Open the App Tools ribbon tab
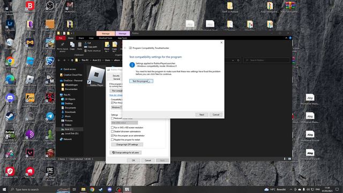This screenshot has height=193, width=343. click(122, 38)
